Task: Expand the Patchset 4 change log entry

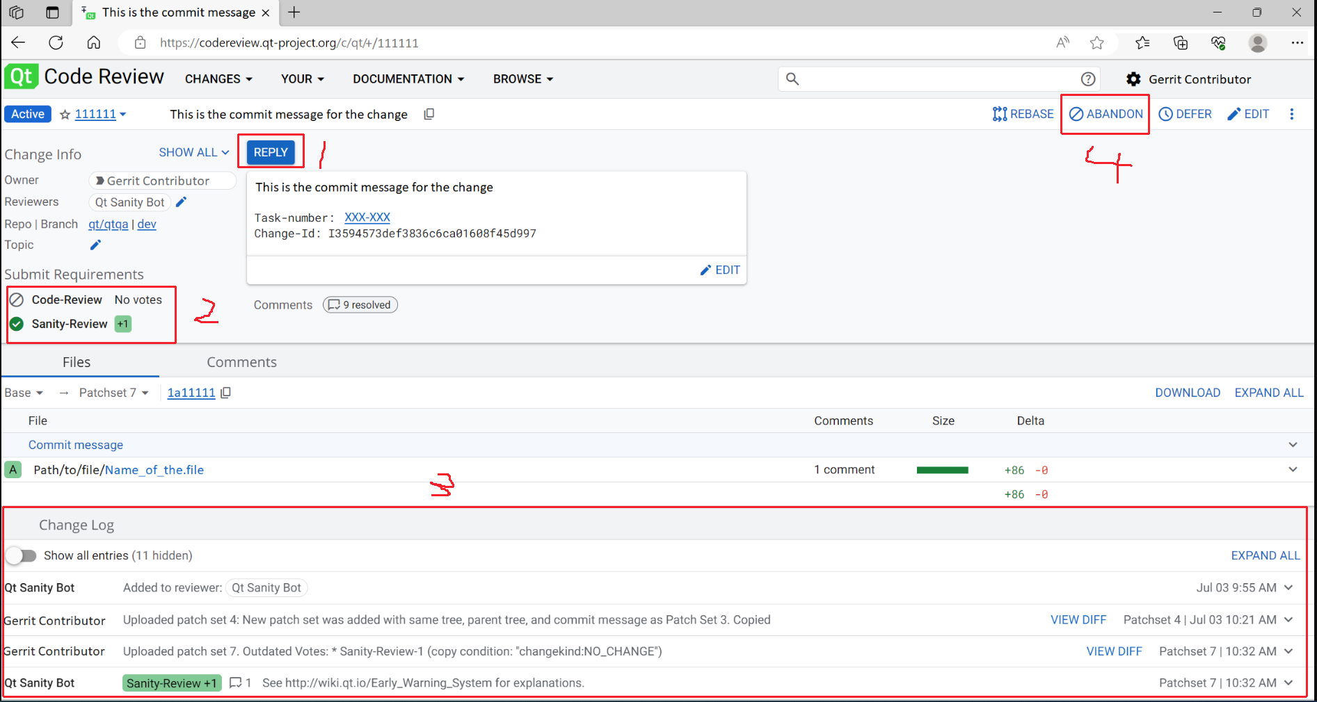Action: click(1288, 619)
